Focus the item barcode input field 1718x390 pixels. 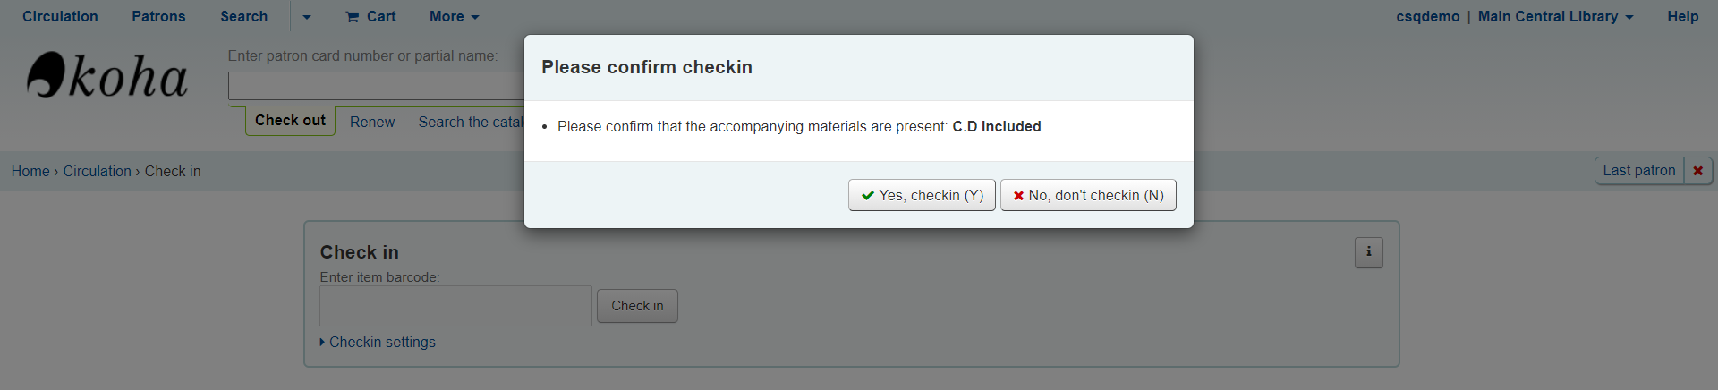click(455, 306)
